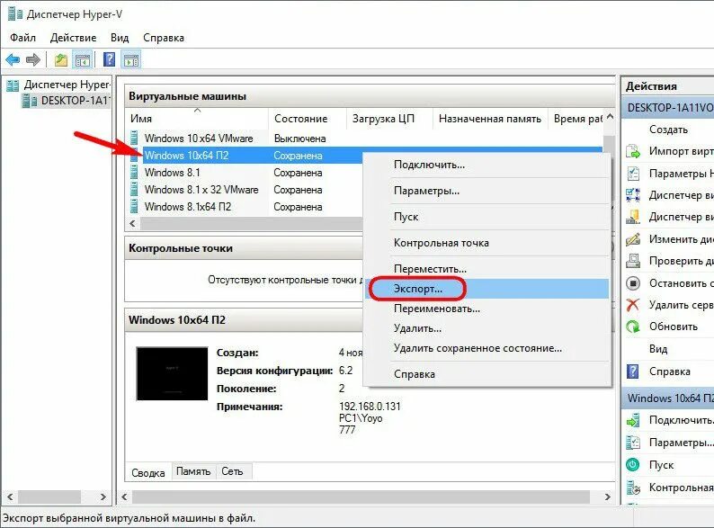Select the Windows 10 x64 VMware row name
The image size is (714, 528).
(199, 138)
